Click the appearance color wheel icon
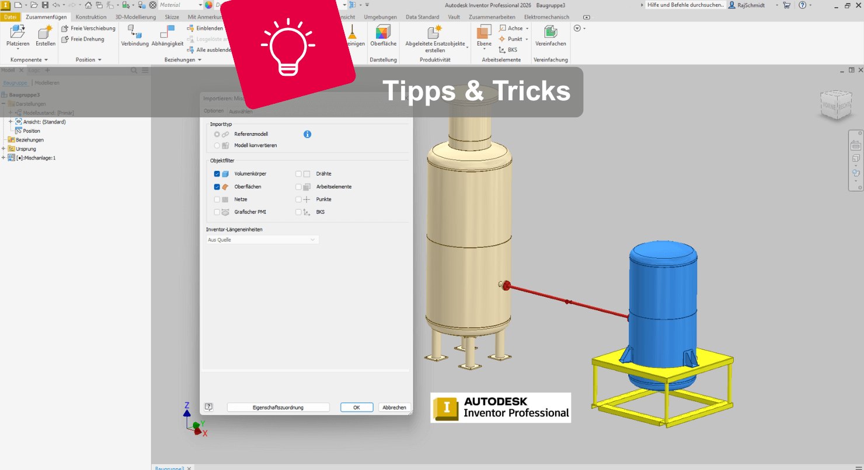864x470 pixels. pos(209,5)
